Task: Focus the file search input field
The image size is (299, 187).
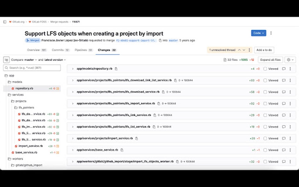Action: pos(32,68)
